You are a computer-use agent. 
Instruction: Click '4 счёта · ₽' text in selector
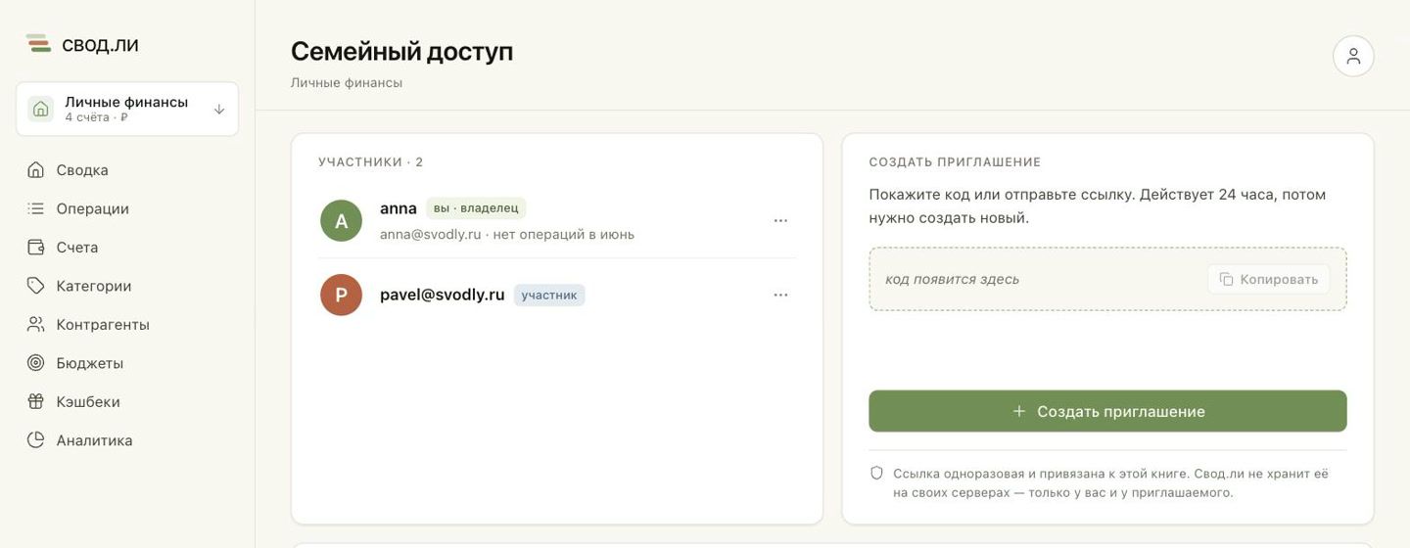point(97,118)
